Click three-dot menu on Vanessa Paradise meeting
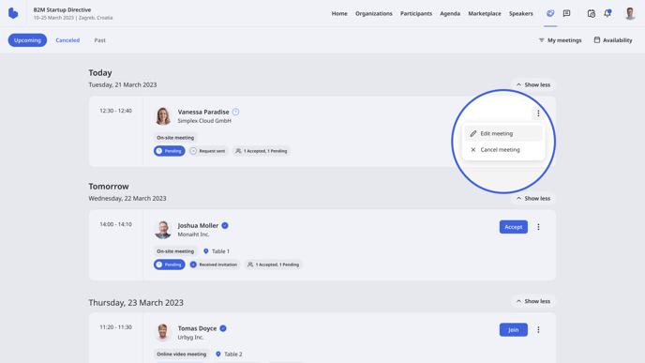This screenshot has width=645, height=363. tap(538, 113)
